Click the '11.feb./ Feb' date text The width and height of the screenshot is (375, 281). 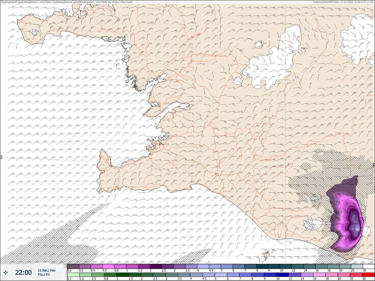click(47, 270)
